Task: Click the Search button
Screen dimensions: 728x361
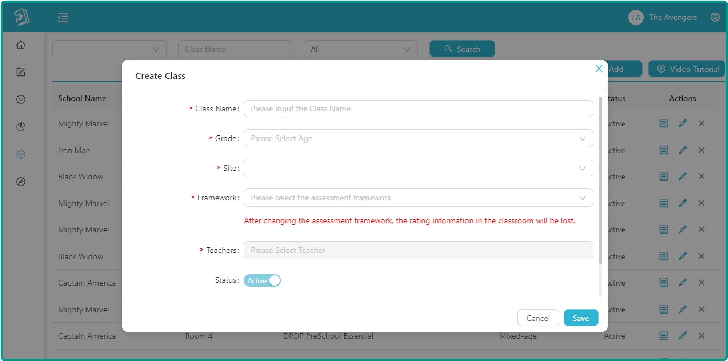Action: pos(462,49)
